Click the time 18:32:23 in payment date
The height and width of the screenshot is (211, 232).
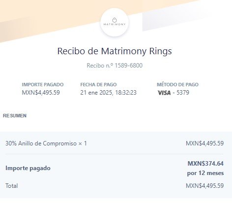(126, 93)
